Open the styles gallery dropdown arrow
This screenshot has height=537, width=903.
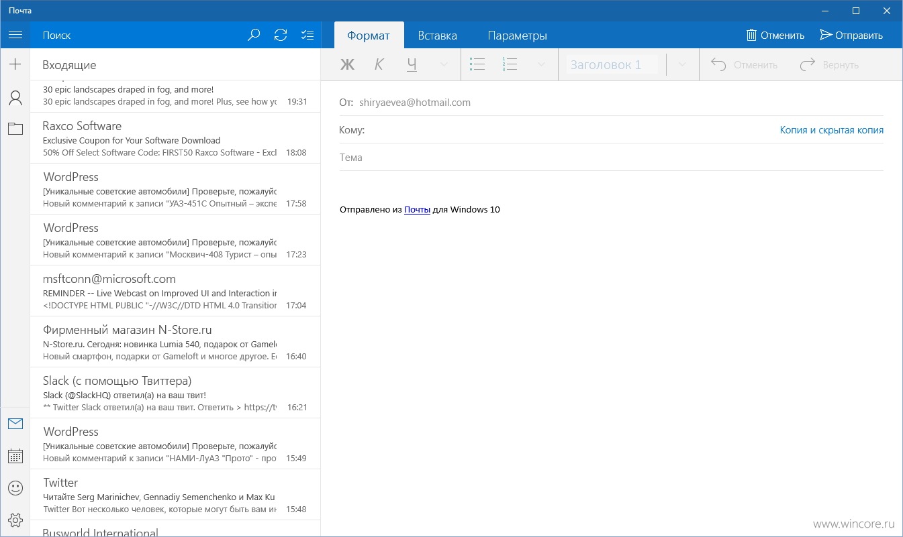coord(683,64)
